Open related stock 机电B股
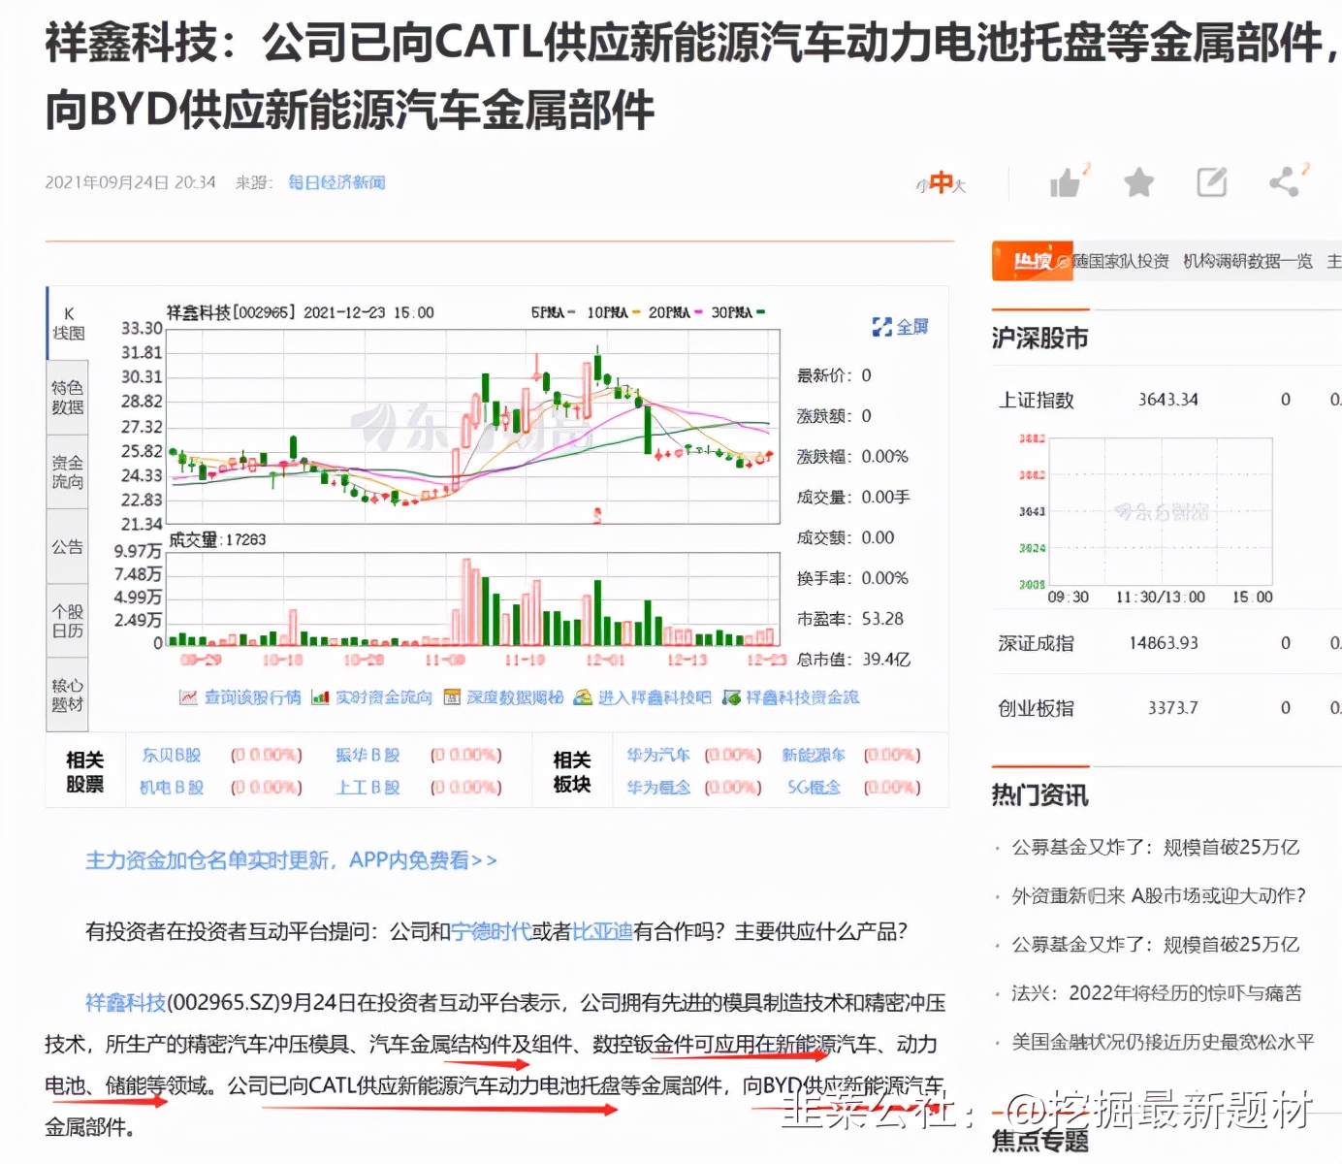 (172, 788)
